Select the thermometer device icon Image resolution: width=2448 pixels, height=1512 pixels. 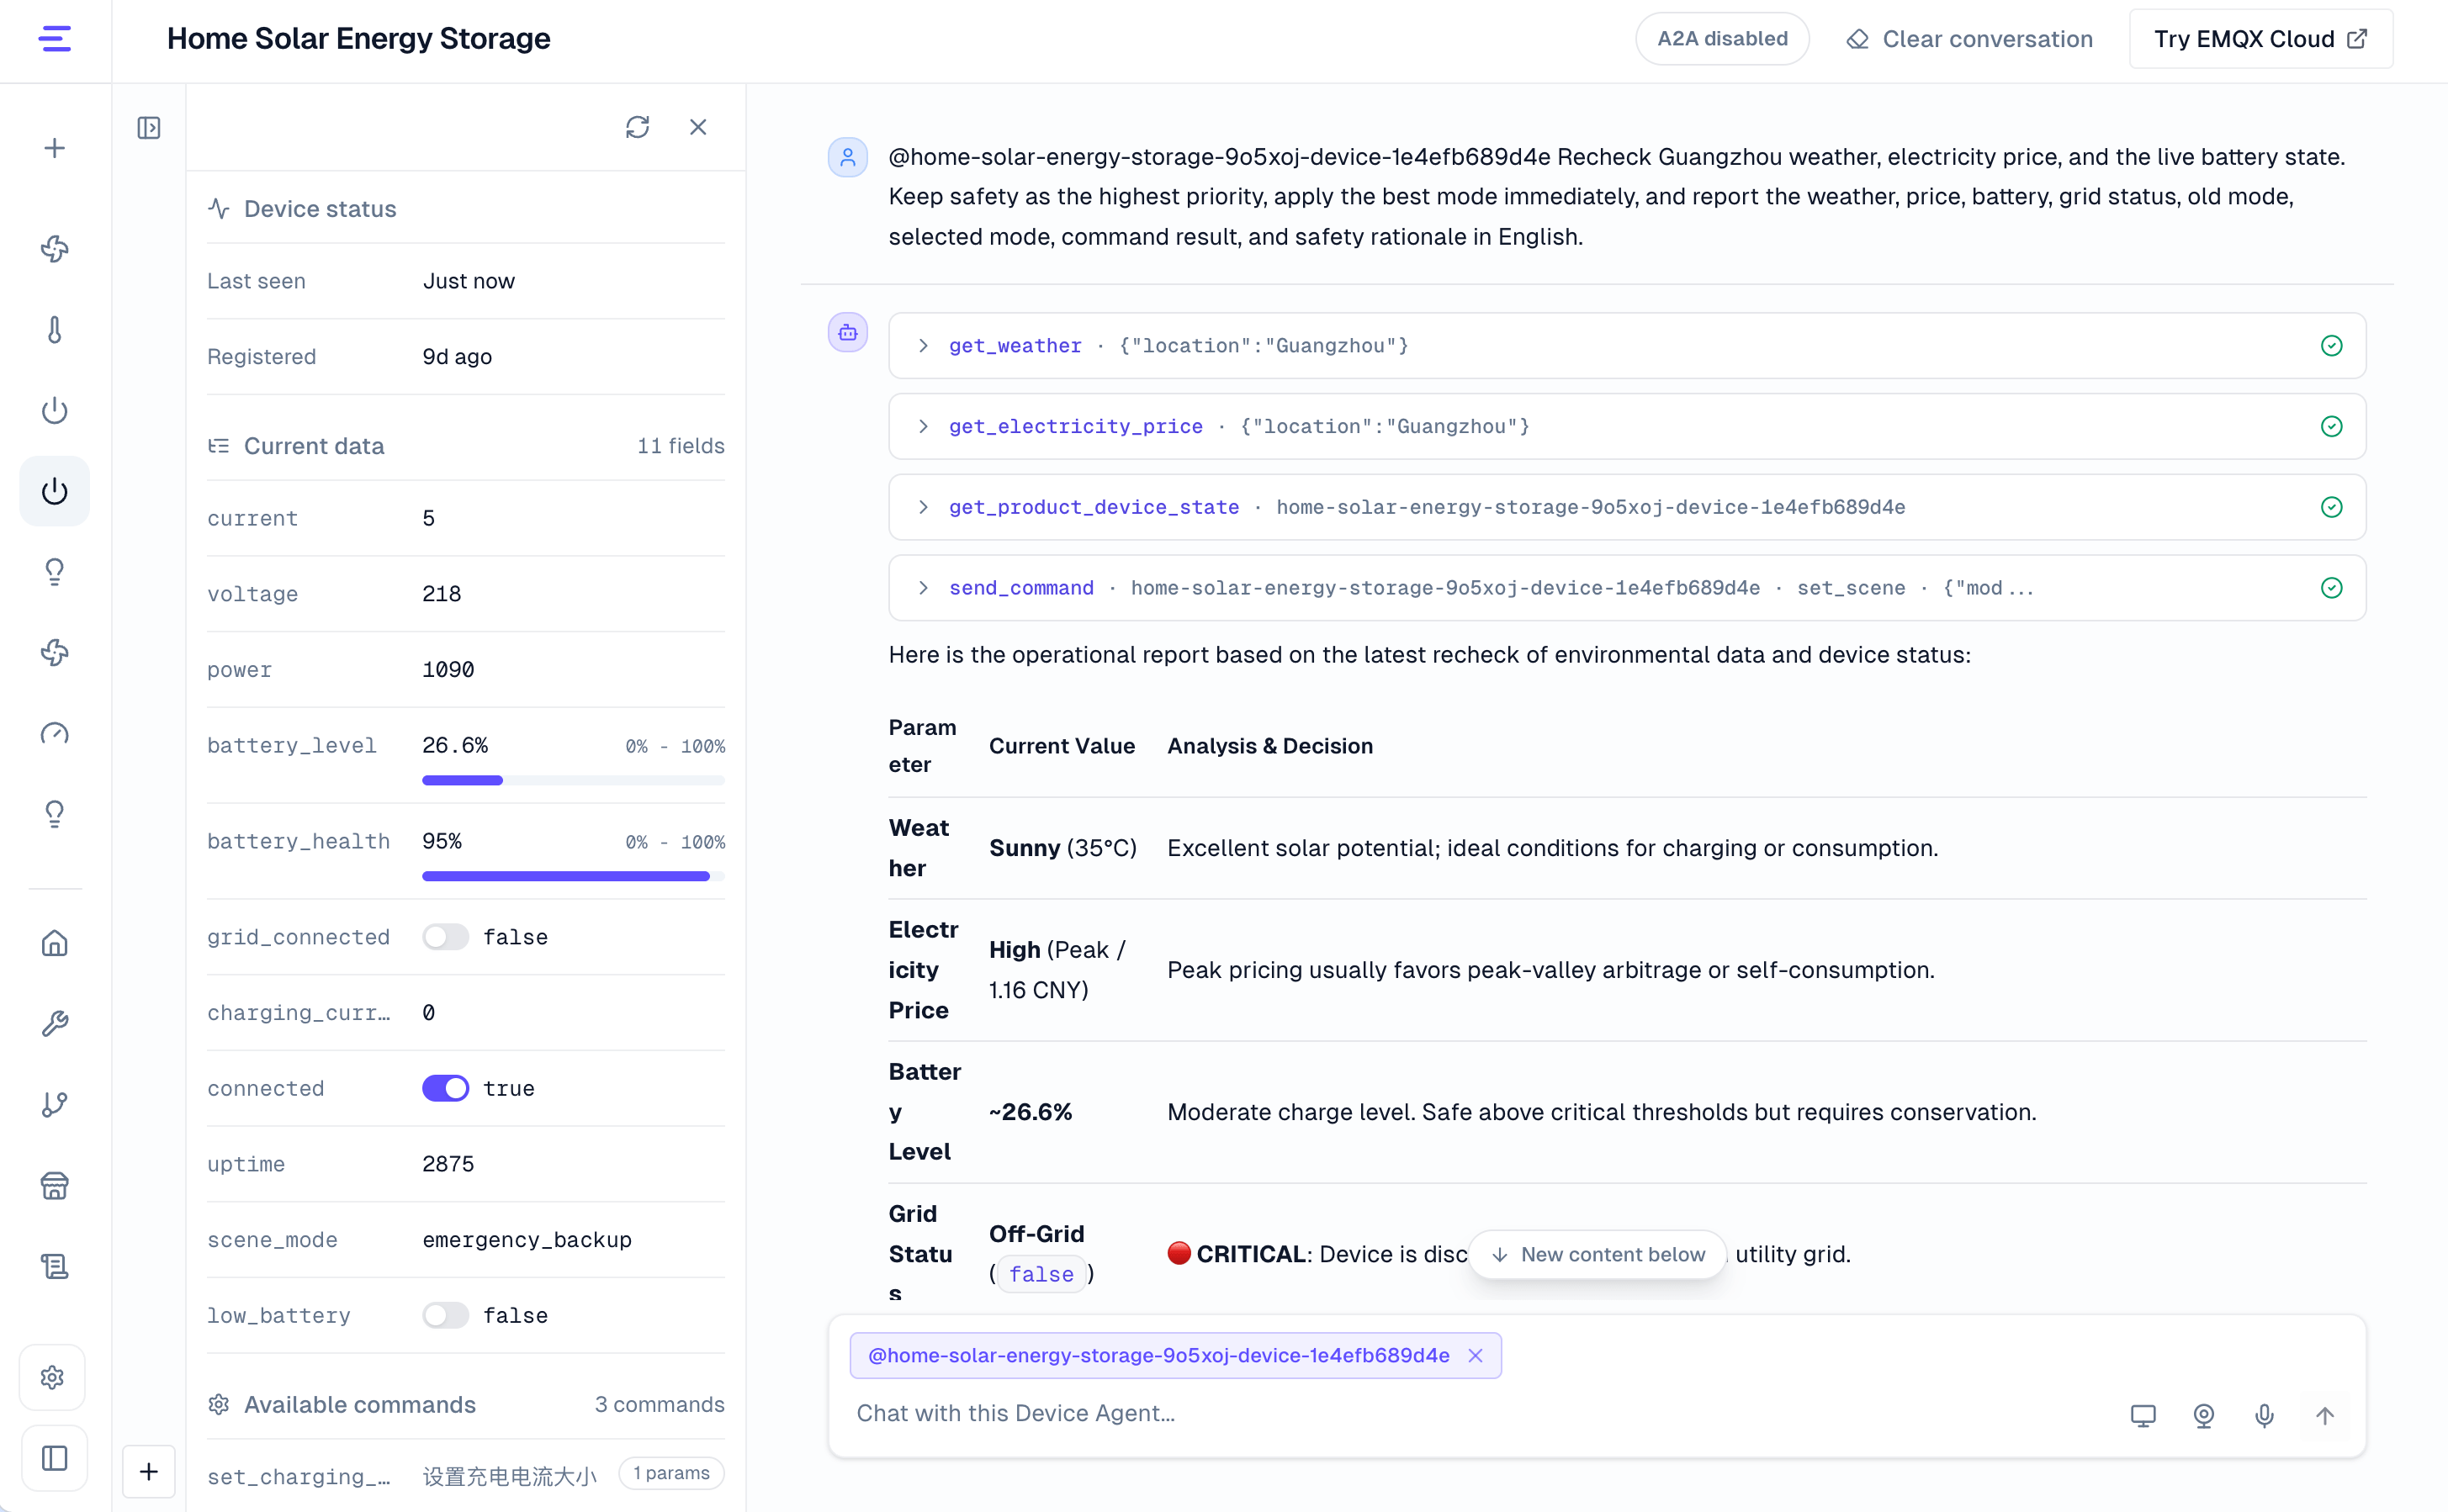55,330
